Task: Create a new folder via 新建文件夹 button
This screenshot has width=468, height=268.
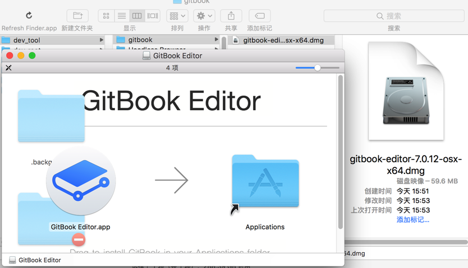Action: [x=77, y=16]
